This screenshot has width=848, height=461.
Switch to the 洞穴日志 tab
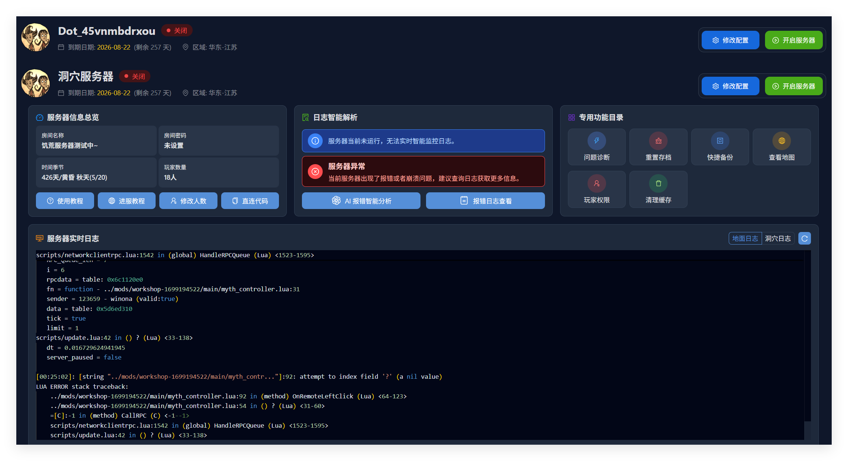[x=778, y=238]
